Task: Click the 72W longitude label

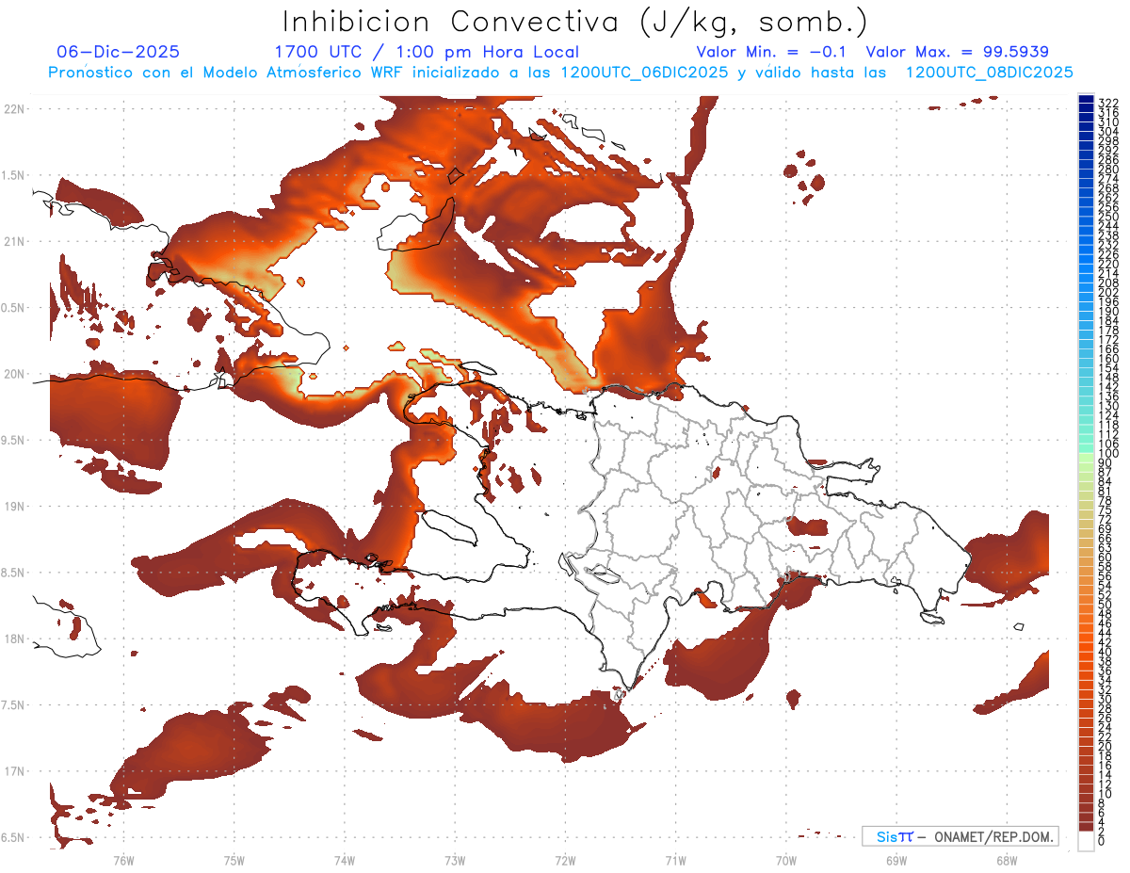Action: (x=565, y=860)
